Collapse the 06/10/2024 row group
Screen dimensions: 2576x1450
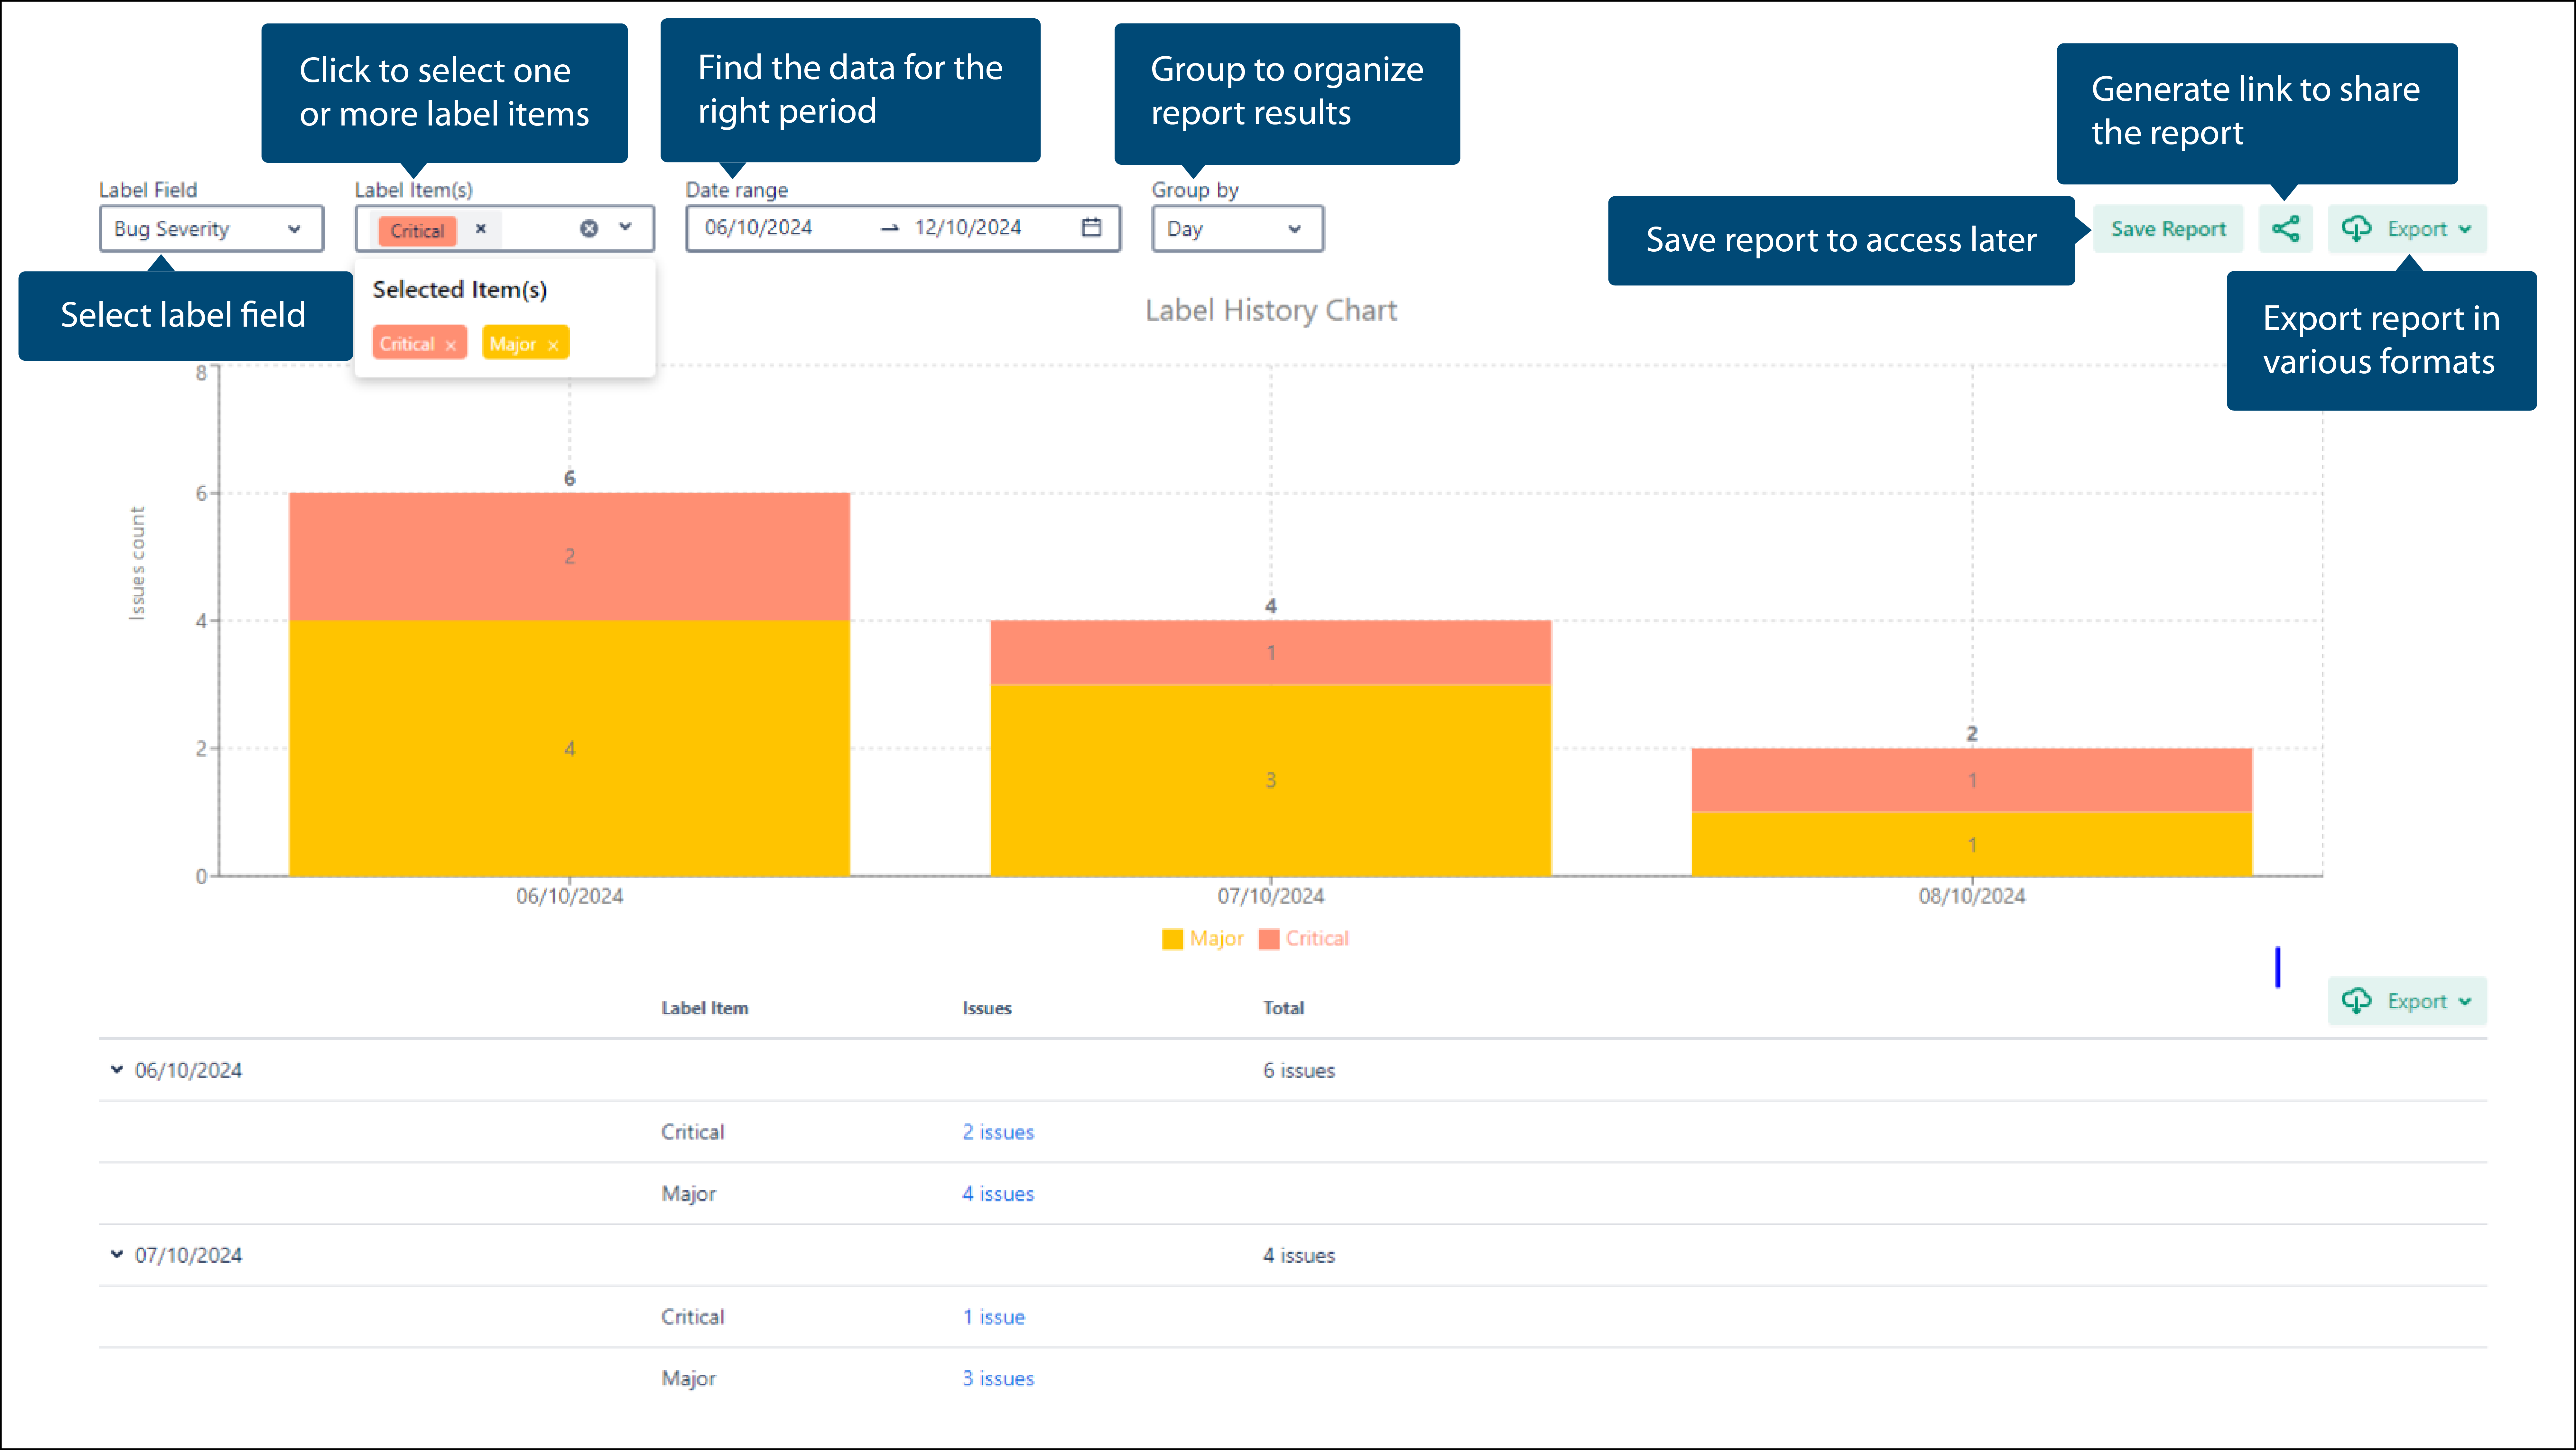pos(113,1069)
